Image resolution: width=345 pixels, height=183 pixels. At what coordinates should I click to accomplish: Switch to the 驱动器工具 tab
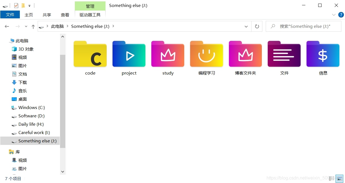click(90, 15)
